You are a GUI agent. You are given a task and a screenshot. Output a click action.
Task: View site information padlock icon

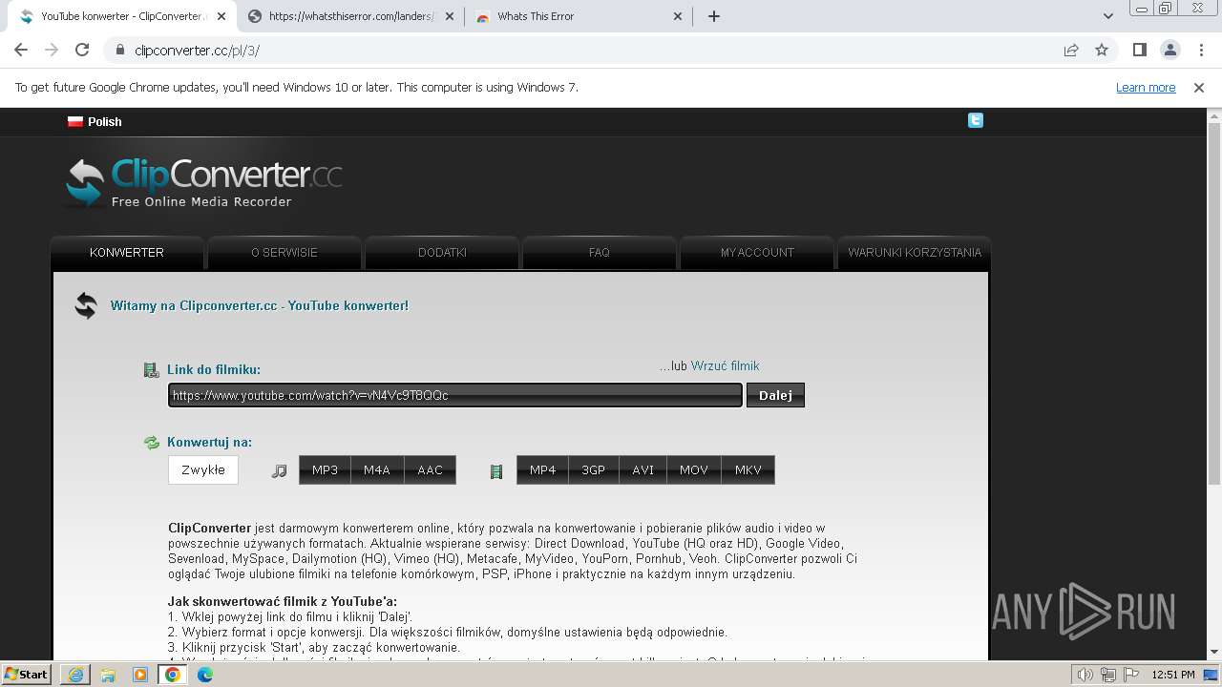(120, 51)
